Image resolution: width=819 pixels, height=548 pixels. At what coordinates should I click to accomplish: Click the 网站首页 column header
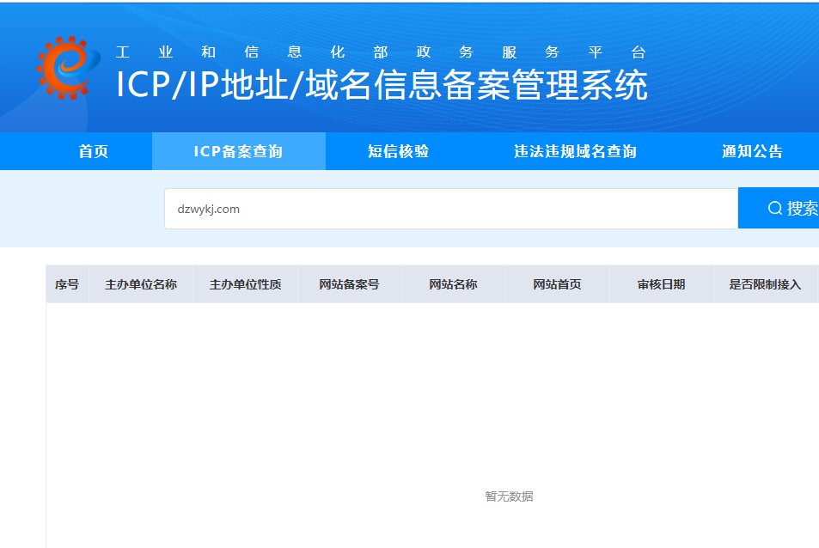click(x=557, y=284)
